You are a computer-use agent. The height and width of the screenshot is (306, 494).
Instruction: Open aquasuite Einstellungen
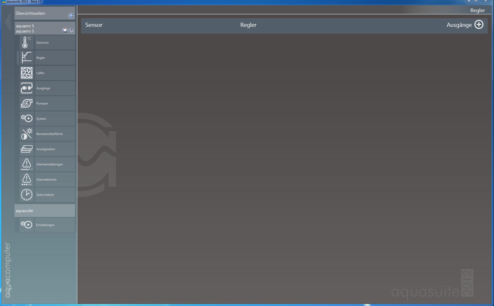coord(55,225)
